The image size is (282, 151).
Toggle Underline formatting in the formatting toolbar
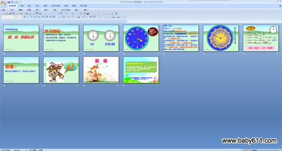[x=32, y=17]
